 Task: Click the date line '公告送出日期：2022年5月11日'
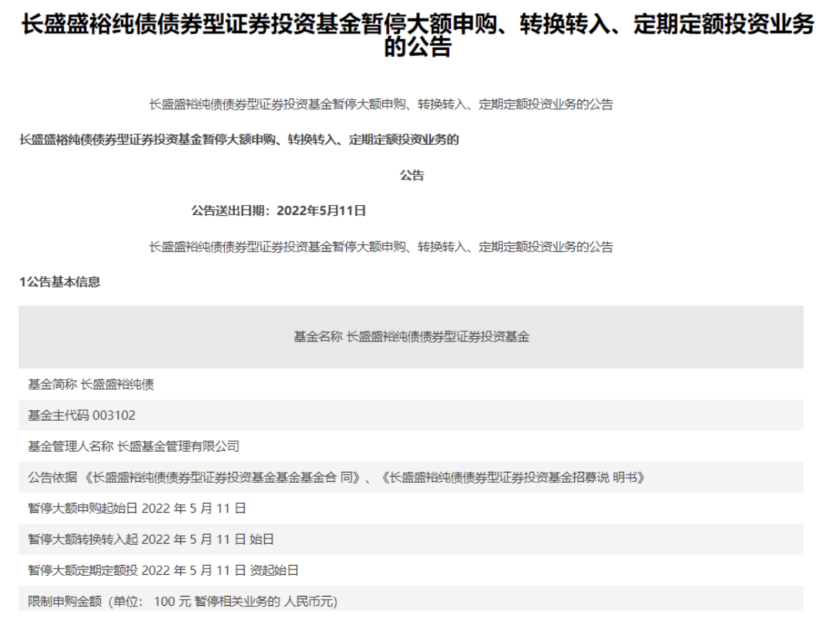coord(278,211)
